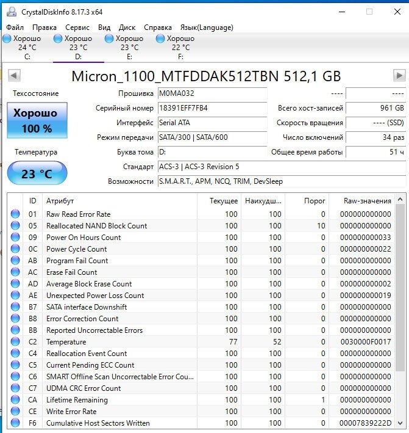Viewport: 409px width, 433px height.
Task: Select status orb of disk E:
Action: point(109,38)
